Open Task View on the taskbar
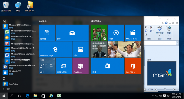Screen dimensions: 184x99 point(19,96)
